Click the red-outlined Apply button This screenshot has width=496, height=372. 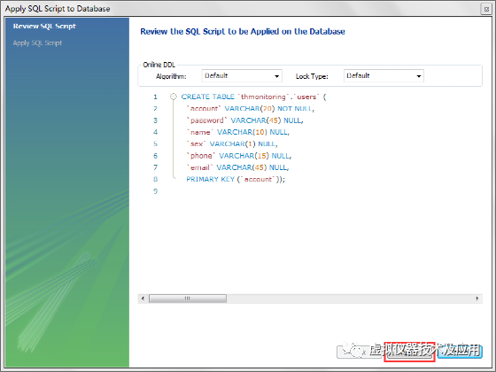(x=409, y=352)
